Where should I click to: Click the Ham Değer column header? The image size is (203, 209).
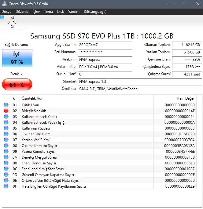tap(175, 98)
